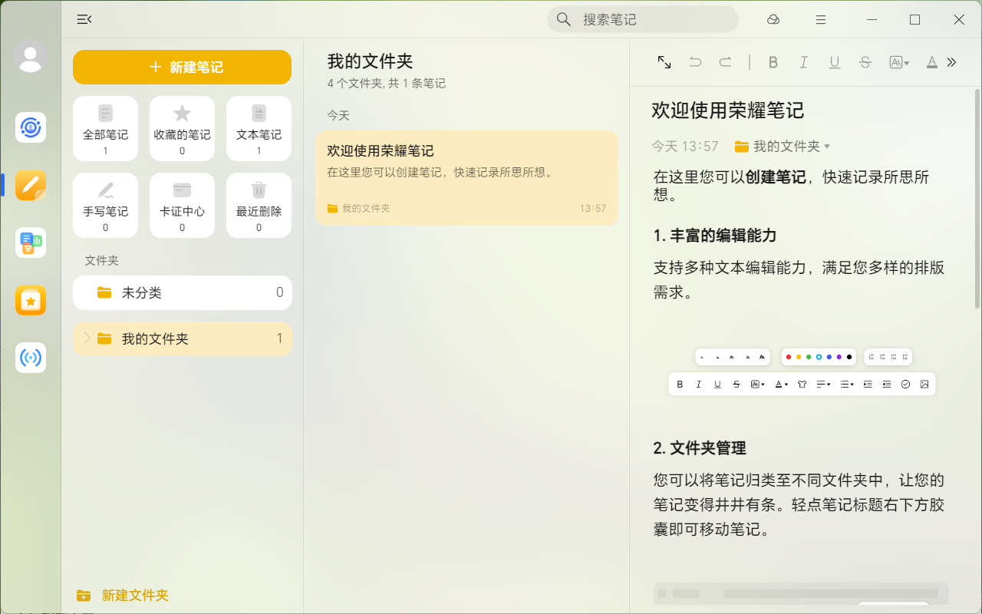Screen dimensions: 982x614
Task: Undo the last edit
Action: (695, 63)
